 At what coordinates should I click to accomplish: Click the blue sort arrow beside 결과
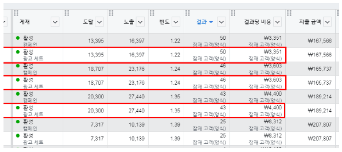(211, 22)
